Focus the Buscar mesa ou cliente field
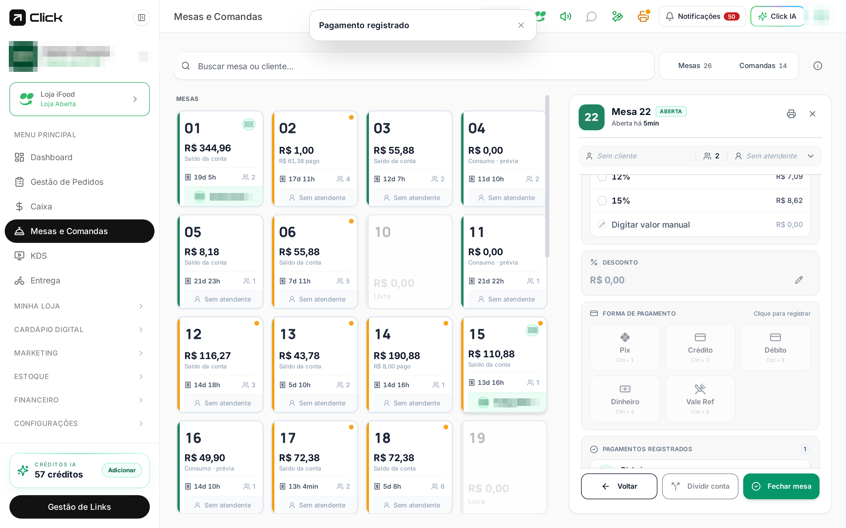The width and height of the screenshot is (846, 528). (x=414, y=66)
